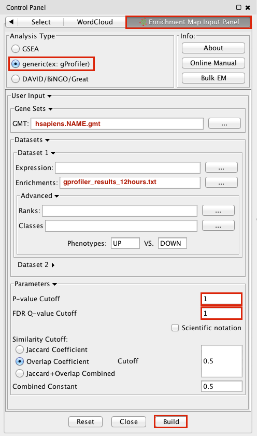
Task: Select the Jaccard Coefficient radio button
Action: coord(20,349)
